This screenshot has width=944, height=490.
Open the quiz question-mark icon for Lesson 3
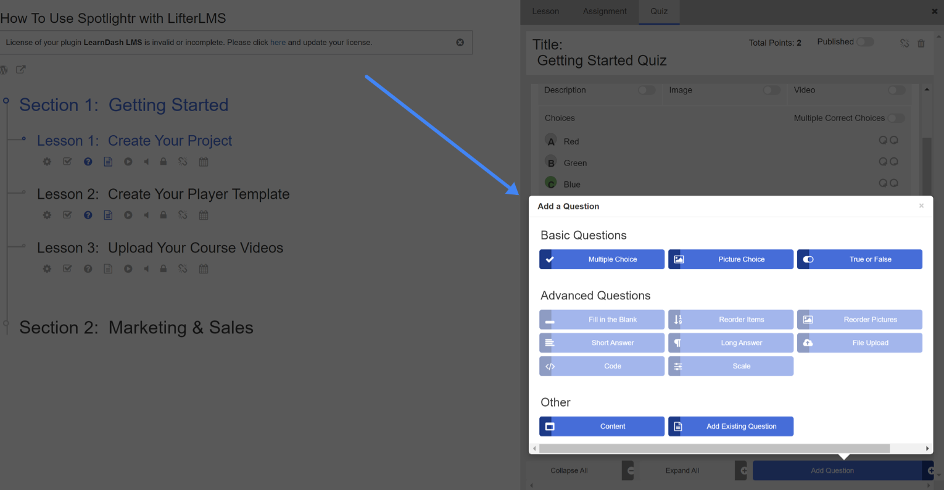88,269
